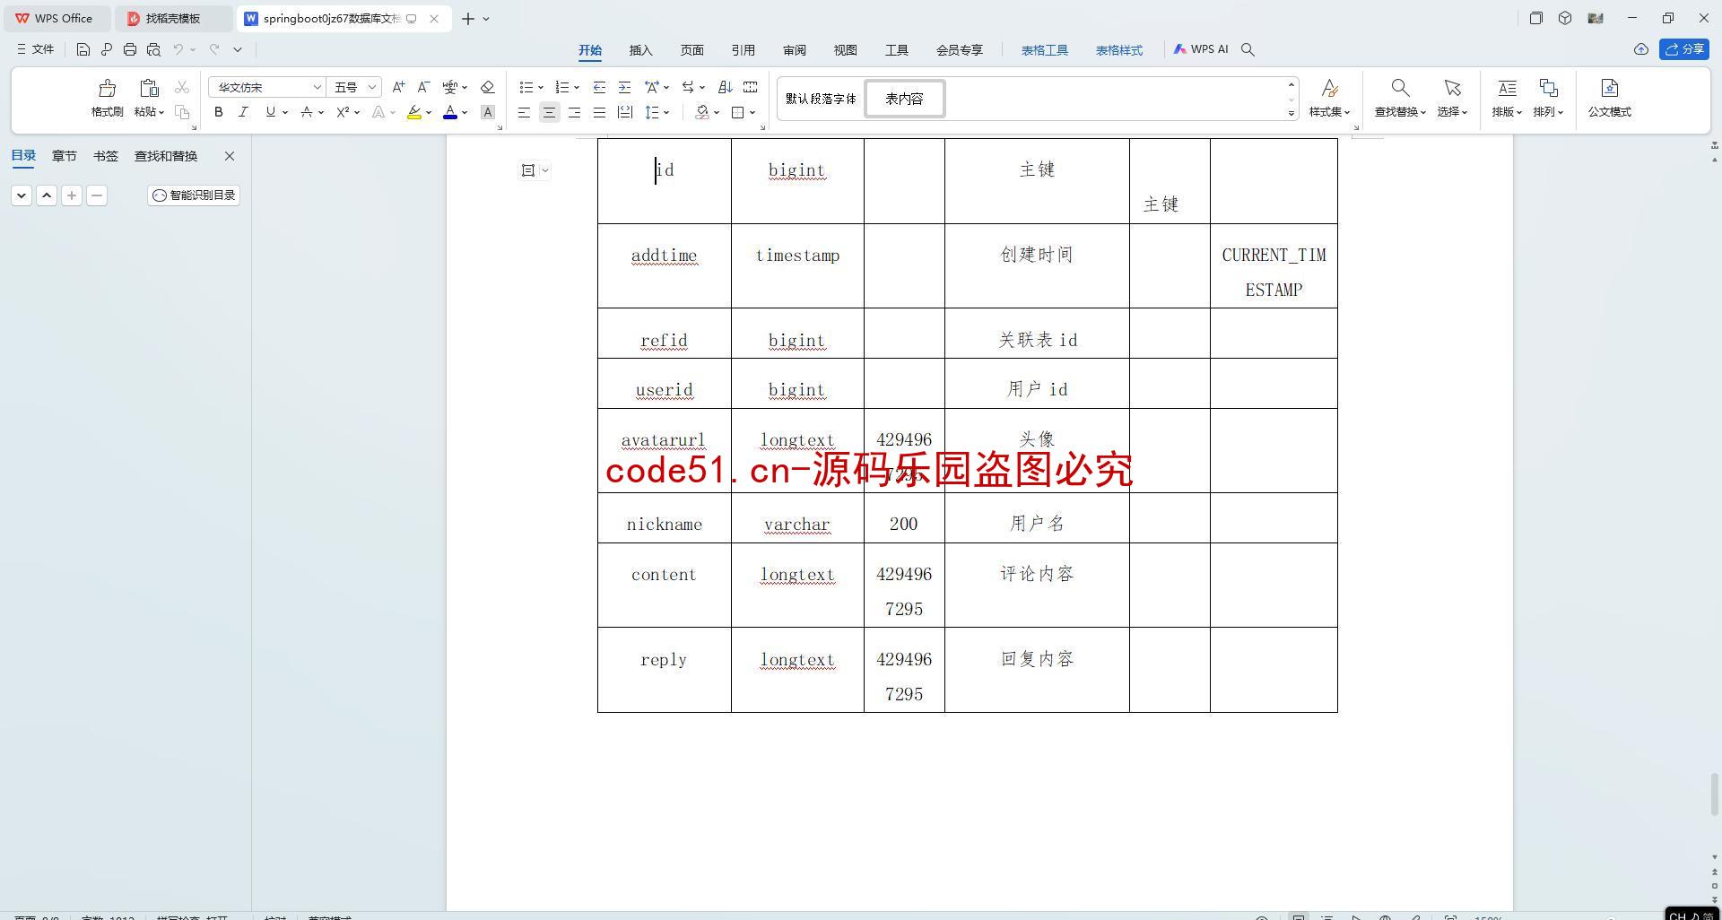Click the 分享 (Share) button
Image resolution: width=1722 pixels, height=920 pixels.
pos(1683,49)
